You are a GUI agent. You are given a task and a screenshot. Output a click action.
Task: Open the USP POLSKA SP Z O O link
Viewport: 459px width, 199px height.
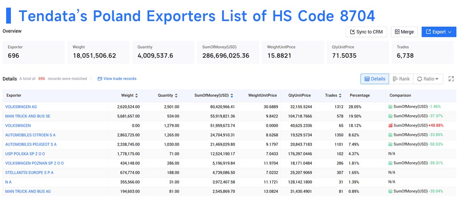(x=25, y=153)
